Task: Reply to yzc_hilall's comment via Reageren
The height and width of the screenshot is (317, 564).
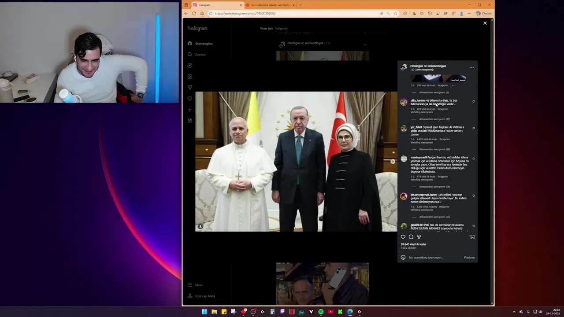Action: [445, 139]
